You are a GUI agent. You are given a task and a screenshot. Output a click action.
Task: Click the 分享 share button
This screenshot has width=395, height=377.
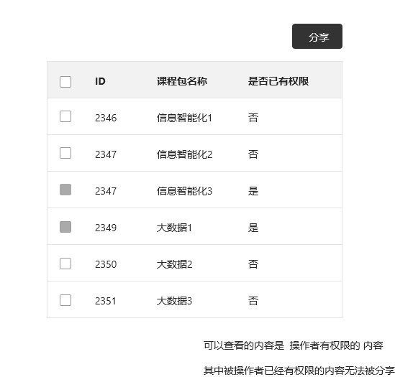tap(317, 37)
